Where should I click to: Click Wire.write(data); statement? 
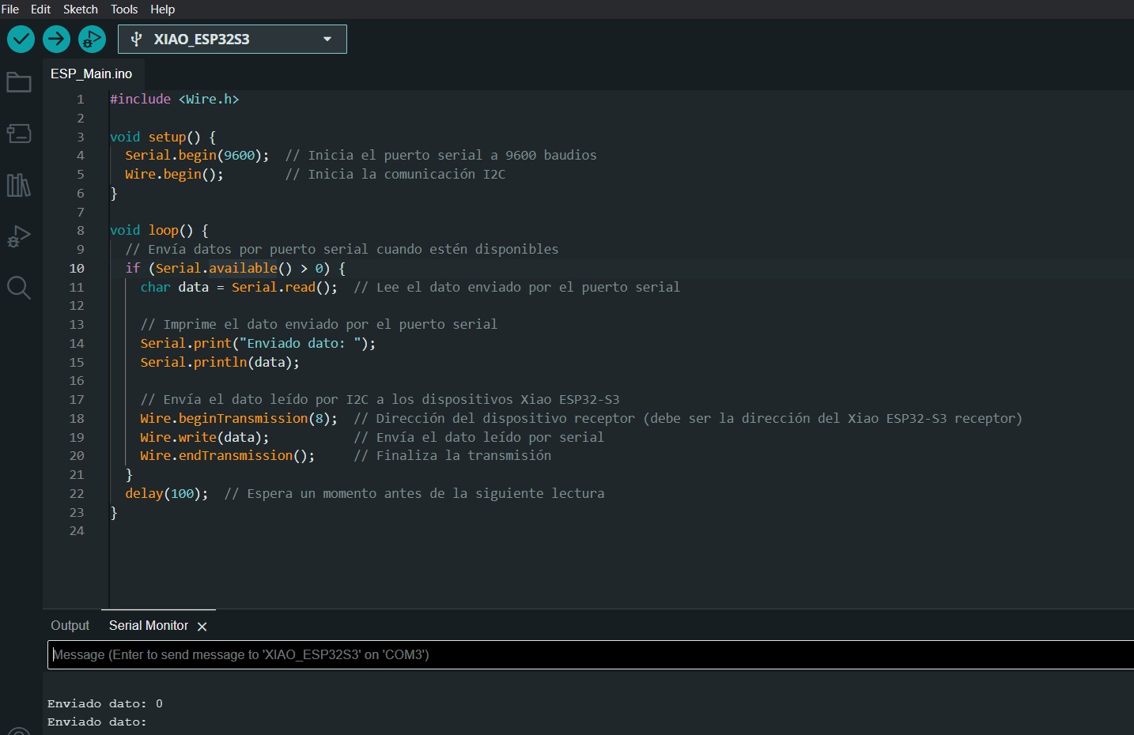point(204,437)
